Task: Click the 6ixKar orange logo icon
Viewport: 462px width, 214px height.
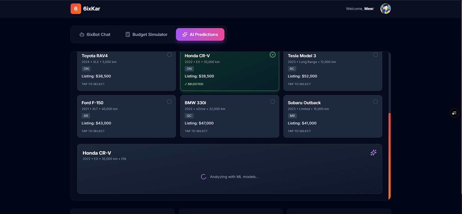Action: (76, 9)
